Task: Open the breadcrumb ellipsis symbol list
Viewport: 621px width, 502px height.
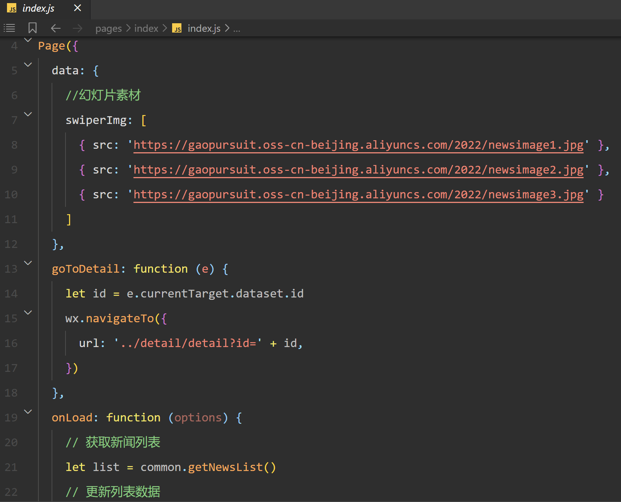Action: pyautogui.click(x=236, y=29)
